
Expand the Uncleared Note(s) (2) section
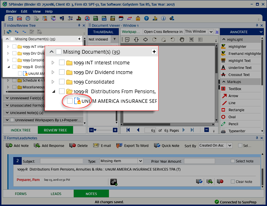pos(7,113)
